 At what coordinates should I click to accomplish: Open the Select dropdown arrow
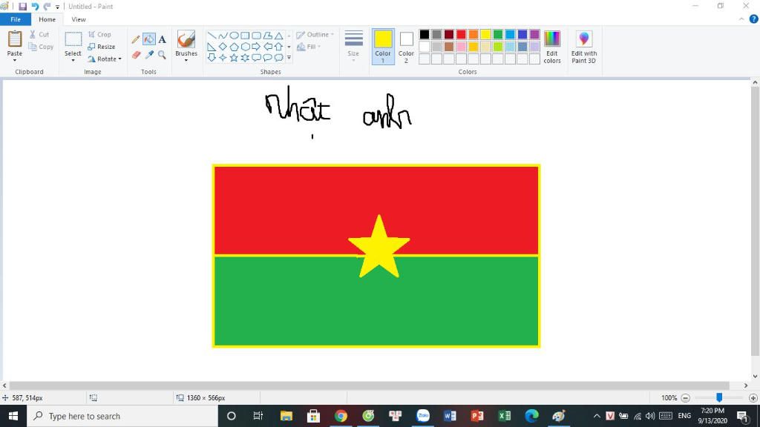point(73,61)
